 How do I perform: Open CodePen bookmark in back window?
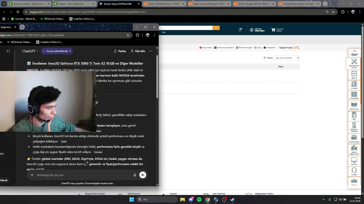82,19
